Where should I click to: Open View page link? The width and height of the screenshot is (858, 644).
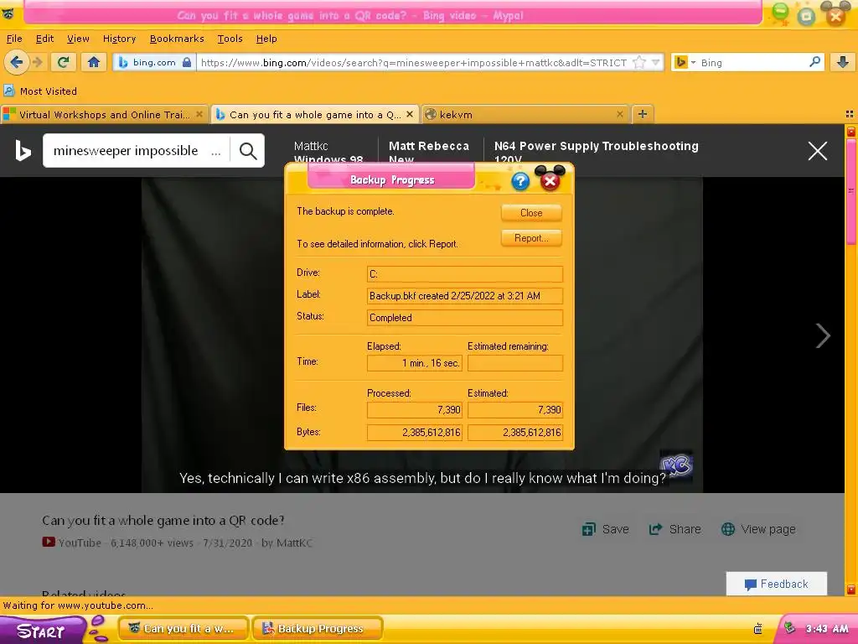[758, 529]
